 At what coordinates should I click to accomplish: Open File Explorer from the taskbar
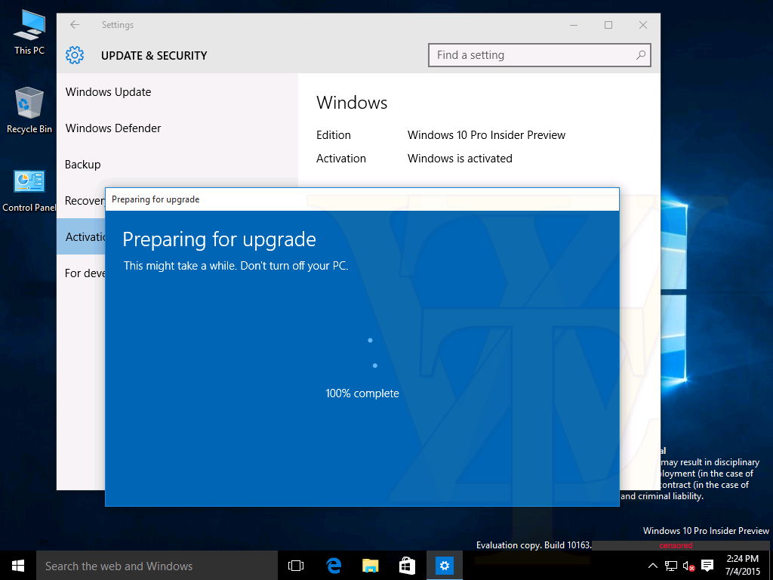(370, 566)
